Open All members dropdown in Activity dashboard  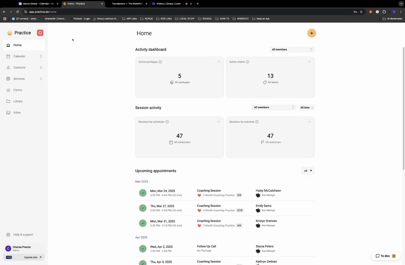(x=292, y=49)
